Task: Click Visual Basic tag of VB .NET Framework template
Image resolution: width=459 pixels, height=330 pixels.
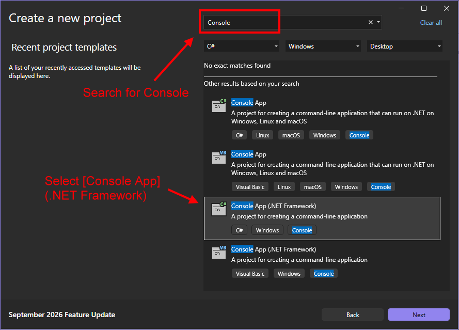Action: tap(250, 274)
